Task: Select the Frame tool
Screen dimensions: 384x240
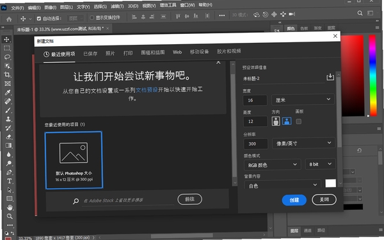Action: point(8,83)
